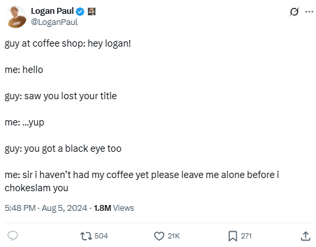
Task: View the 1.8M Views analytics
Action: [x=114, y=208]
